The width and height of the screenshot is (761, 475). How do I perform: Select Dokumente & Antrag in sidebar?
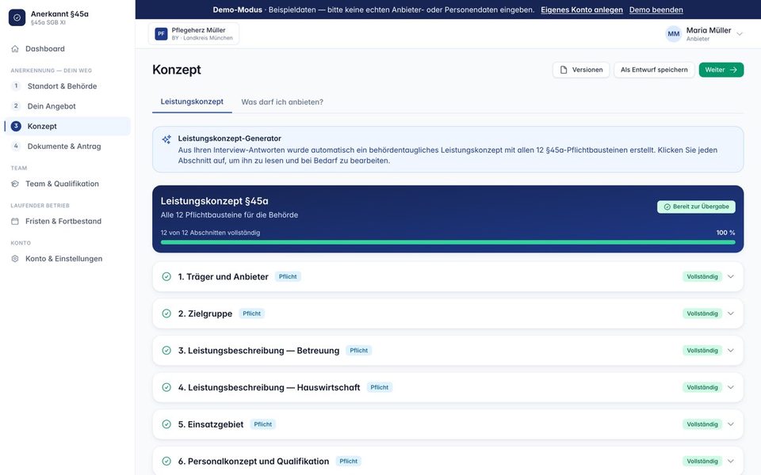coord(67,146)
